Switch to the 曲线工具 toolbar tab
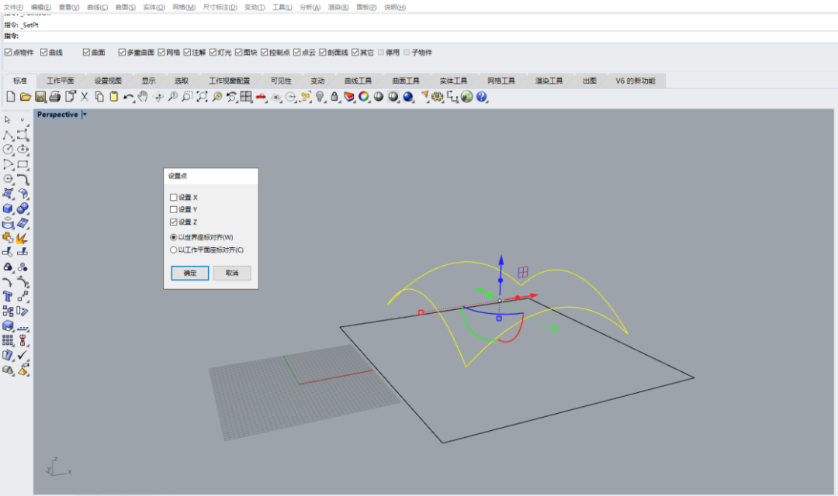 coord(358,81)
